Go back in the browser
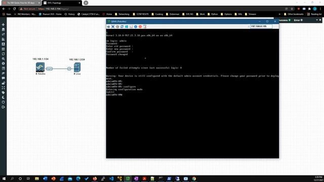Image resolution: width=324 pixels, height=182 pixels. (x=4, y=9)
